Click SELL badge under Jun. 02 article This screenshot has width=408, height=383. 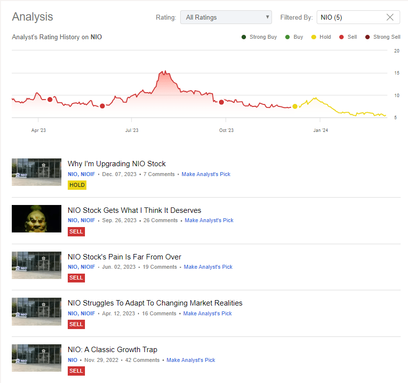click(76, 278)
